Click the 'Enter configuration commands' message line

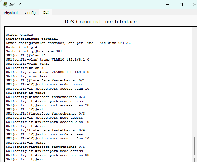[69, 43]
